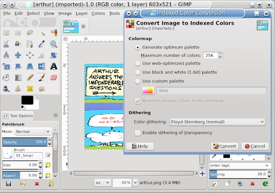Choose Generate optimum palette radio button
Image resolution: width=275 pixels, height=193 pixels.
click(138, 48)
